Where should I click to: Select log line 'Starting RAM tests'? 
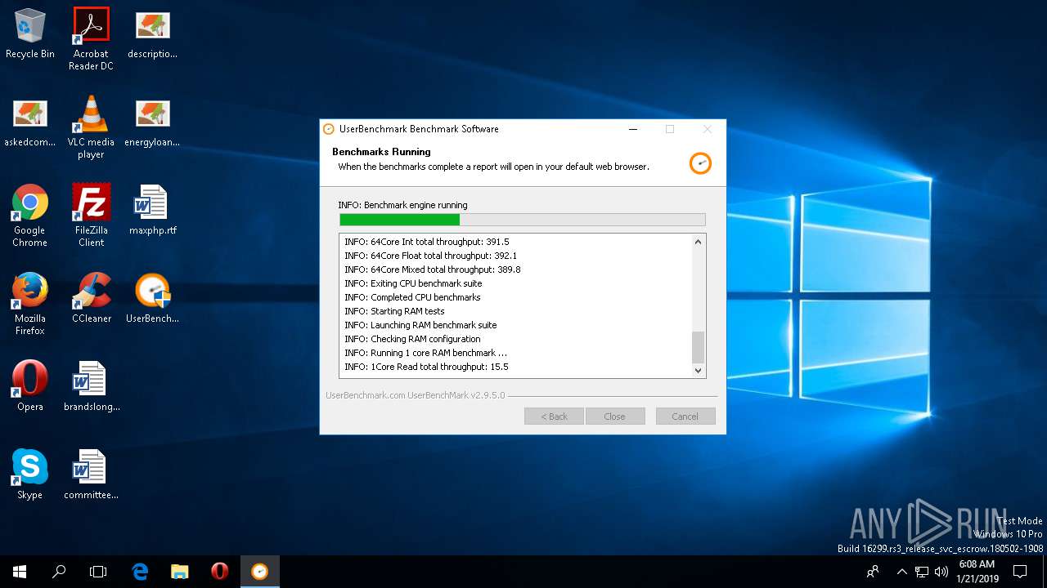coord(394,311)
